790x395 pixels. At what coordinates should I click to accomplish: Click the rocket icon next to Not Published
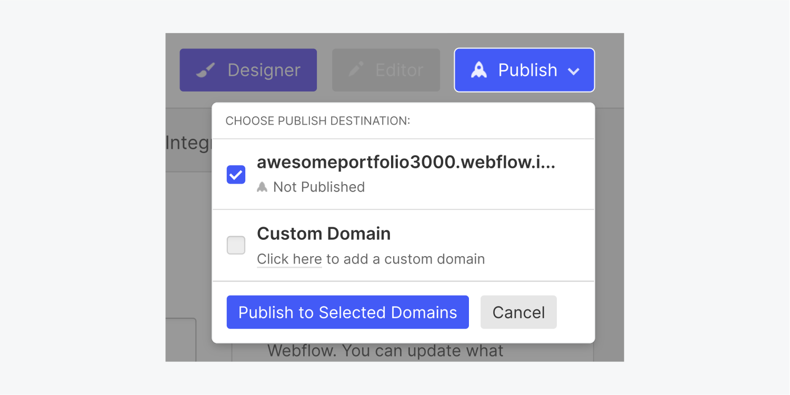262,187
